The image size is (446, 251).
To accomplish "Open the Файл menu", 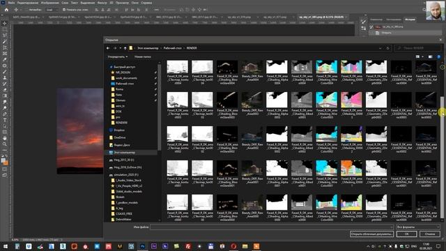I will pos(12,3).
